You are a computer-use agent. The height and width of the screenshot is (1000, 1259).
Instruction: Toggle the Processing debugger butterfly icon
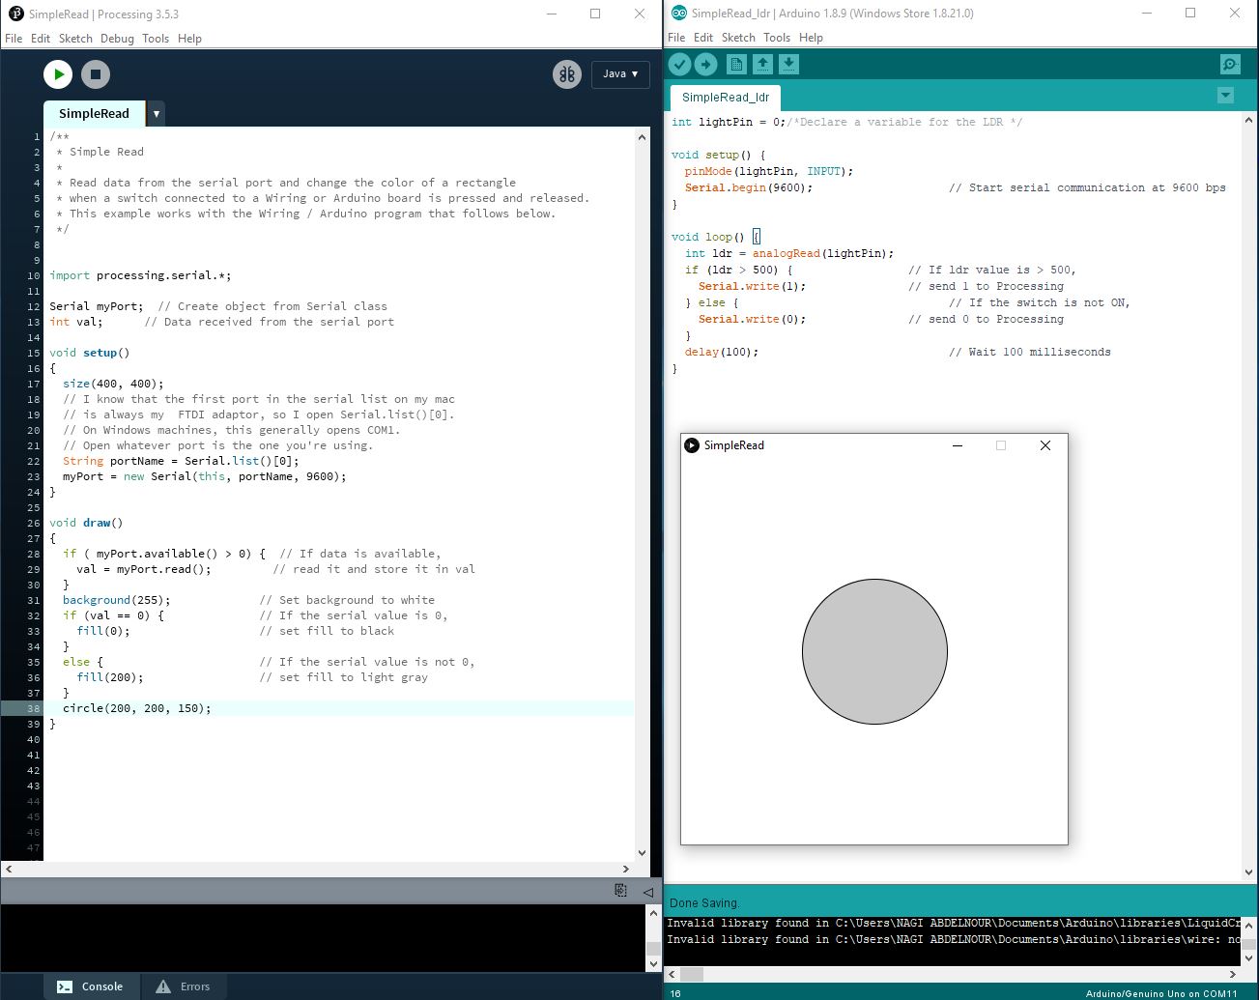[x=567, y=73]
